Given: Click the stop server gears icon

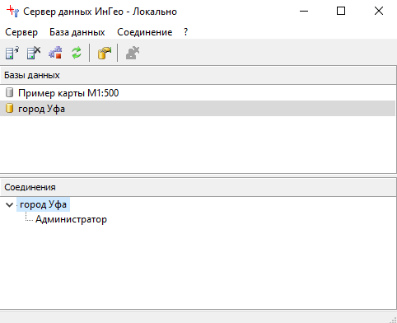Looking at the screenshot, I should click(x=55, y=53).
